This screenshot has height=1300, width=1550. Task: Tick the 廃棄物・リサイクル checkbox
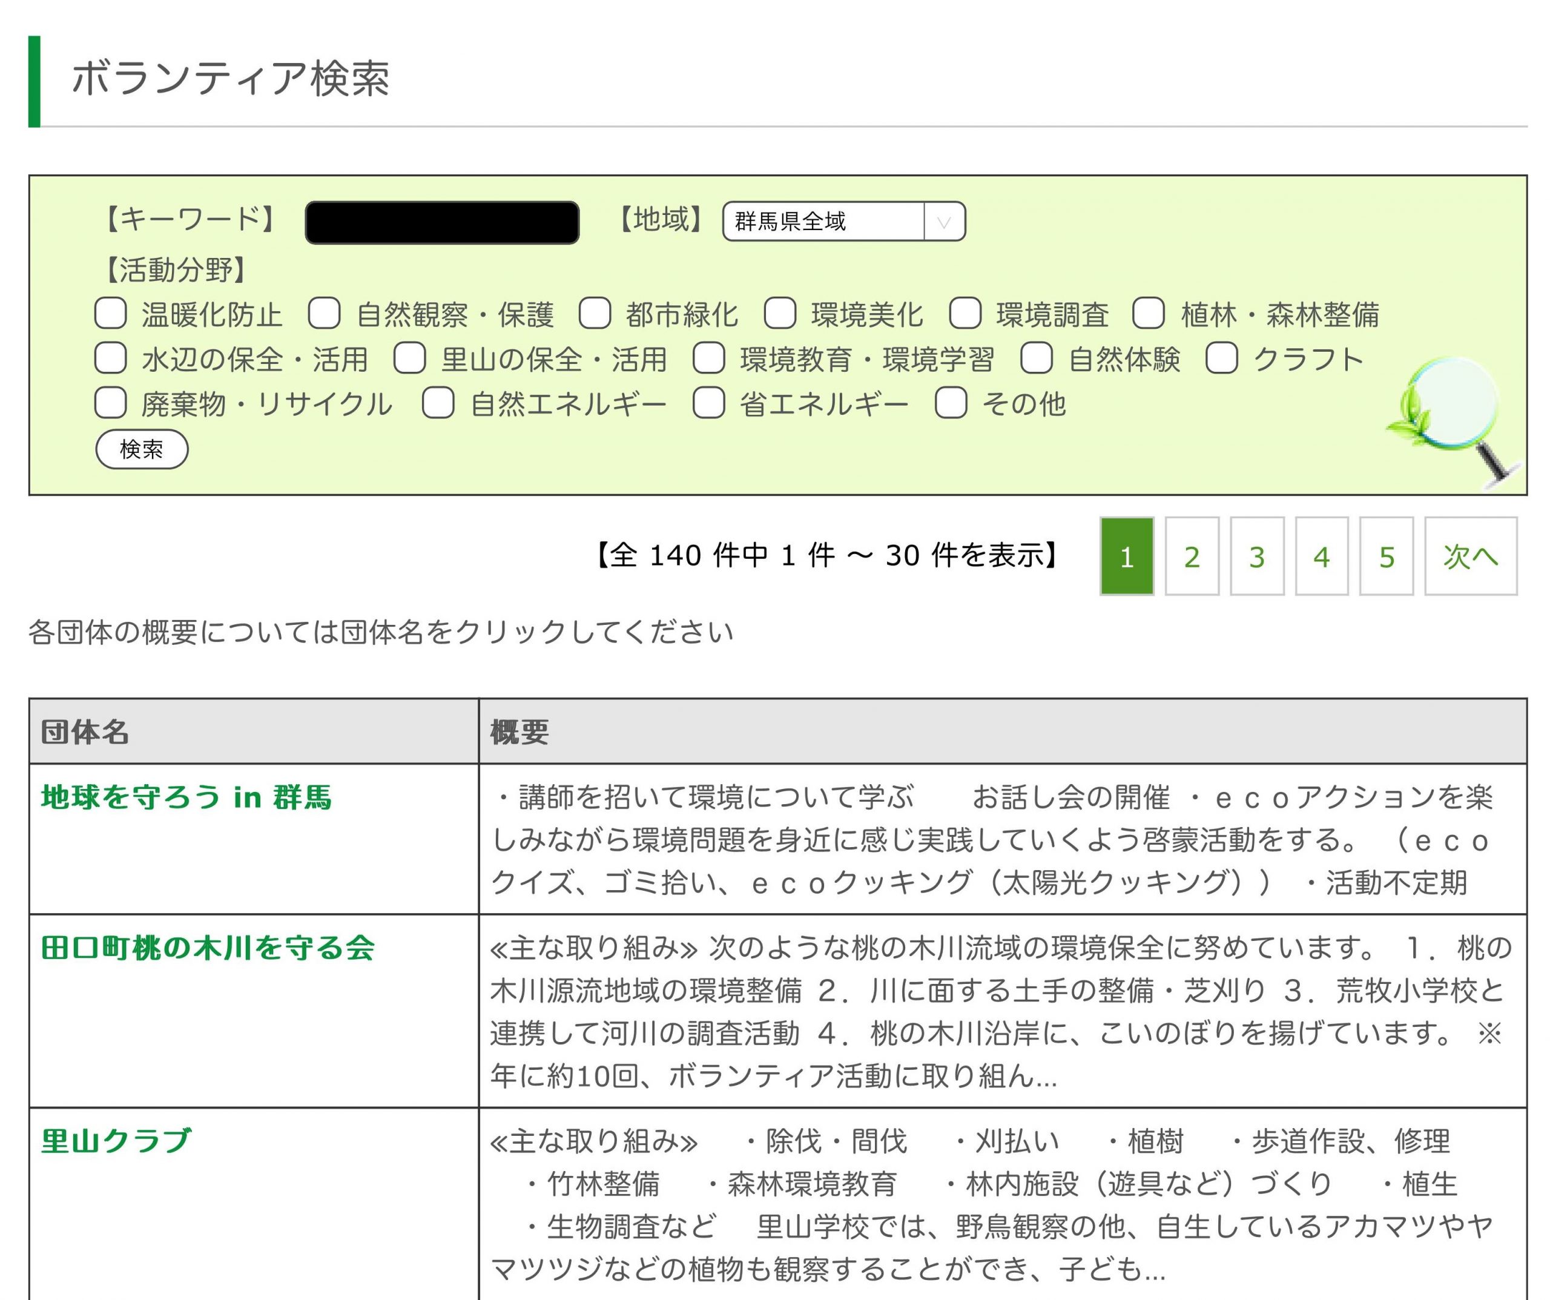tap(111, 403)
